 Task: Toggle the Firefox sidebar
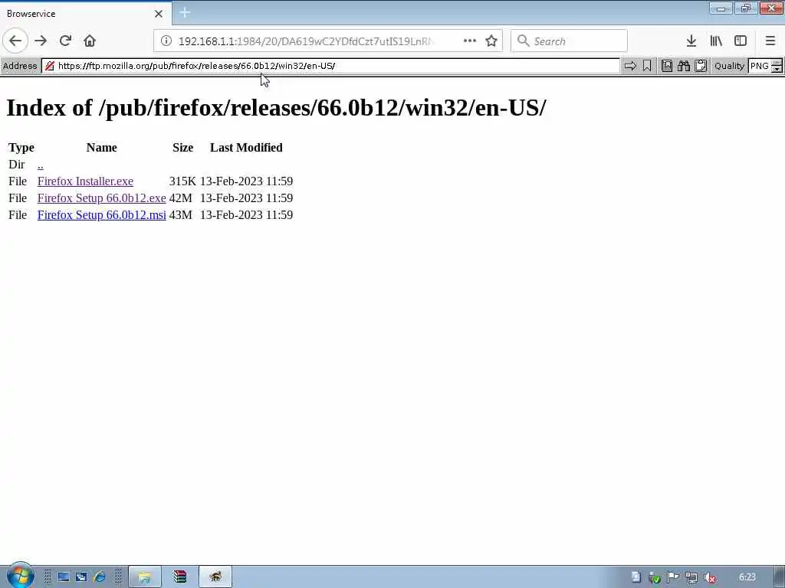coord(741,41)
